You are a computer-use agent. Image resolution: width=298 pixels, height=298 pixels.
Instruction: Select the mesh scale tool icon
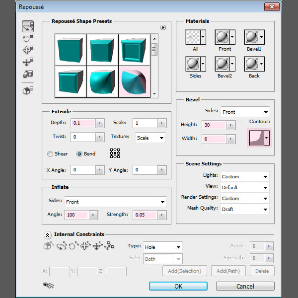click(28, 74)
